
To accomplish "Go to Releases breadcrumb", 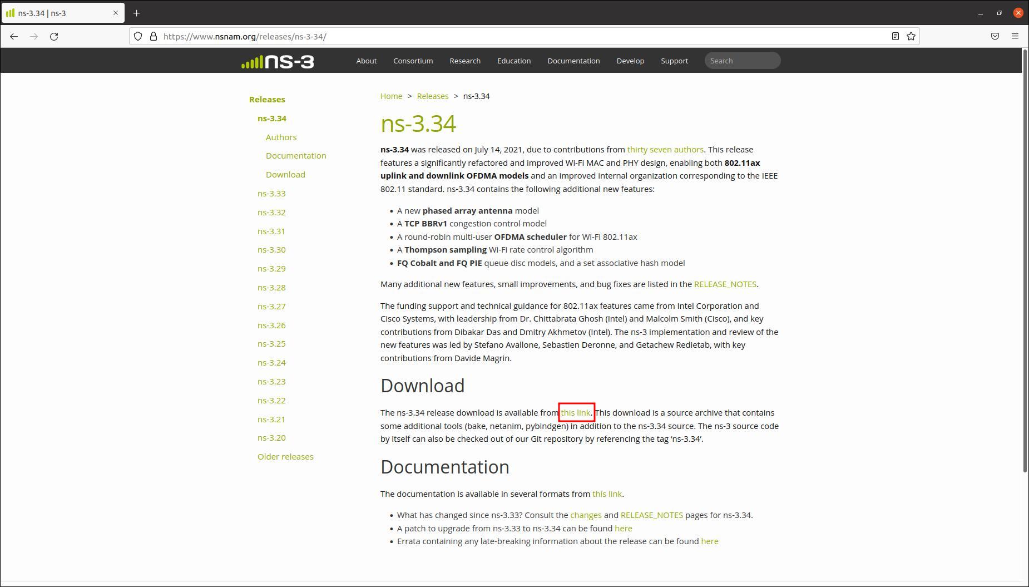I will click(433, 96).
